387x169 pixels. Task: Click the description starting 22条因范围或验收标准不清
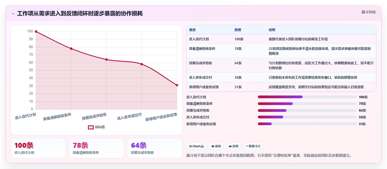320,51
